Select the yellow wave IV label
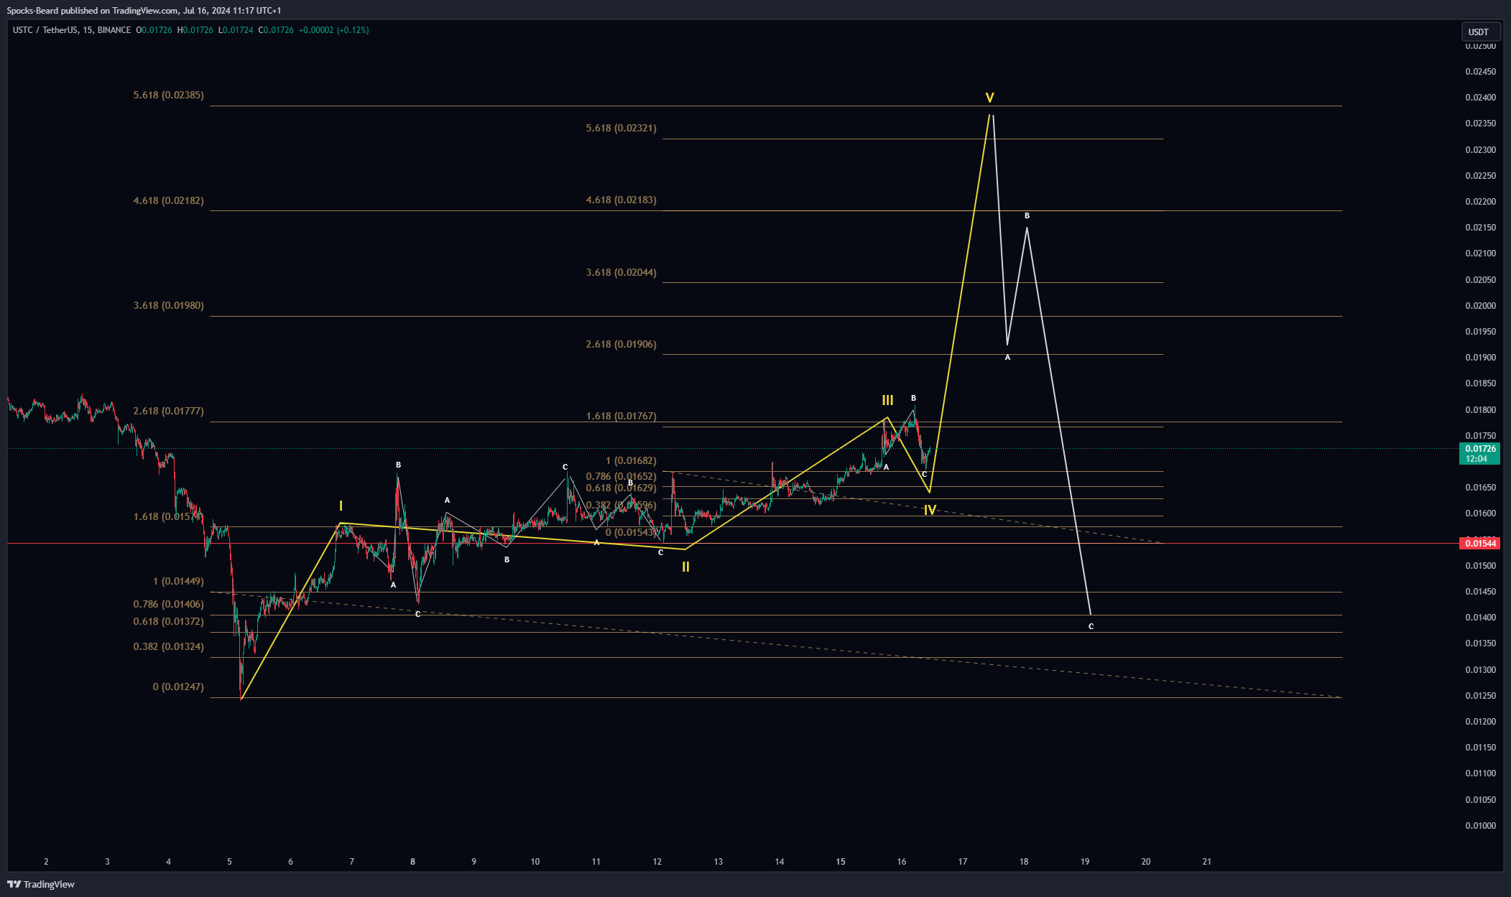This screenshot has width=1511, height=897. (x=930, y=510)
